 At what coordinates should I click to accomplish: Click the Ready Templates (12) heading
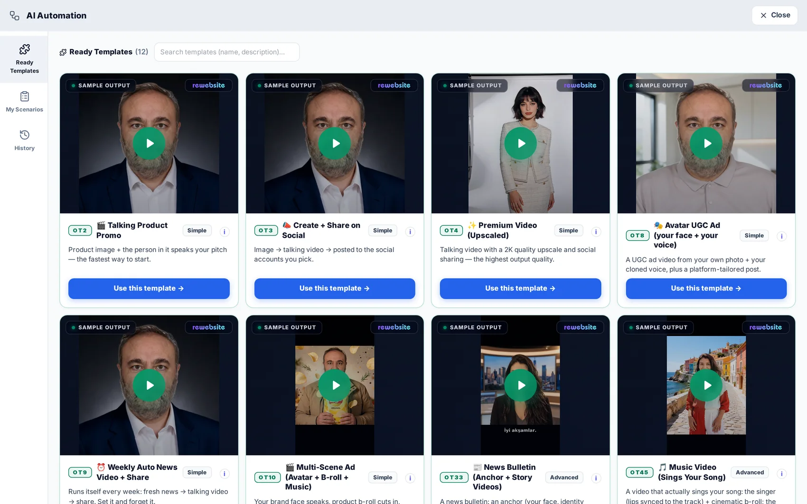(103, 52)
